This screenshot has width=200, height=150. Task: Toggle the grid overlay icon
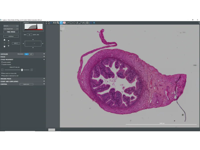87,23
